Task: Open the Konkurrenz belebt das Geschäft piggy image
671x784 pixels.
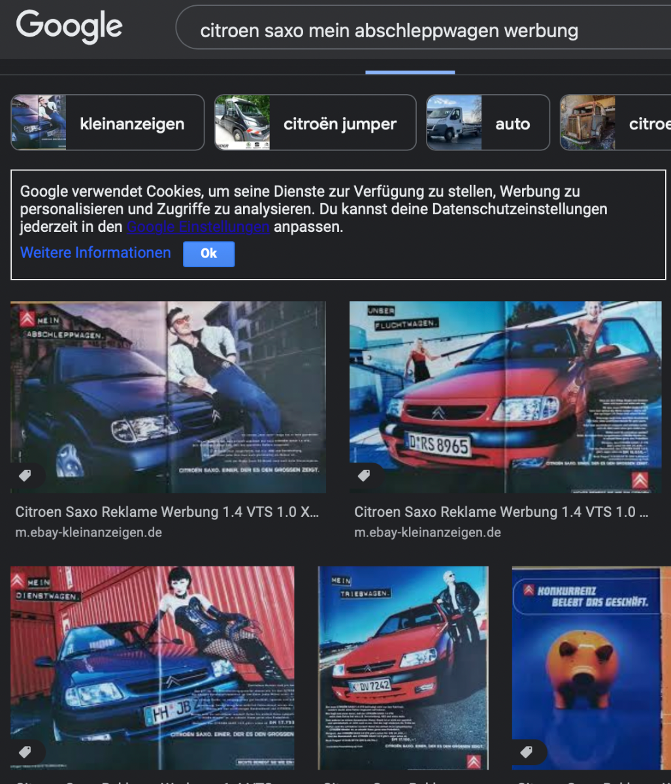Action: click(x=591, y=668)
